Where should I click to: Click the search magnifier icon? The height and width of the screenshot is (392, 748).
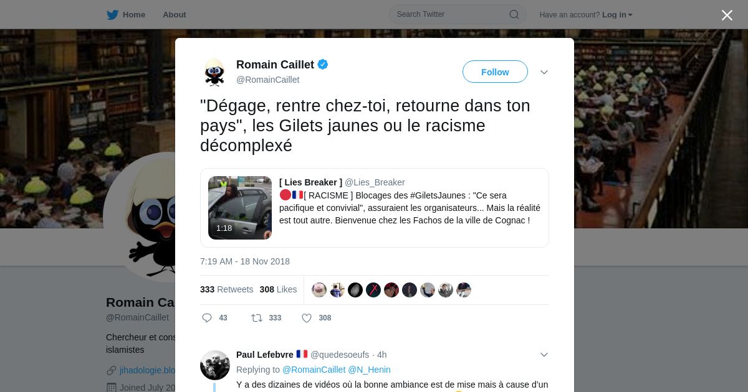click(514, 14)
